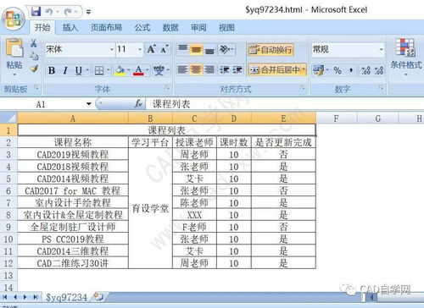Screen dimensions: 424x308
Task: Align cell content to top
Action: coord(183,50)
